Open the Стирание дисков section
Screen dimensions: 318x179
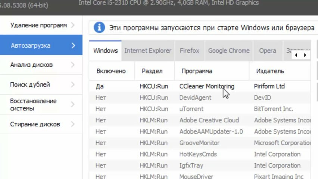[x=41, y=124]
